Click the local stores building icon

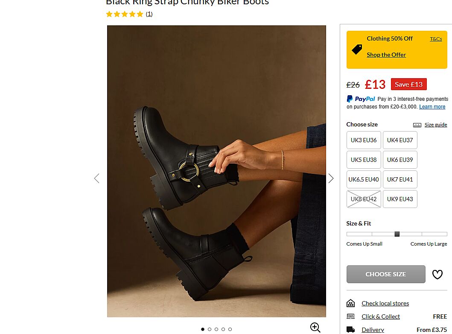pyautogui.click(x=350, y=303)
